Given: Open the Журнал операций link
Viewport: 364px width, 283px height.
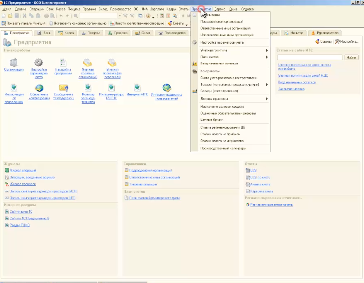Looking at the screenshot, I should tap(23, 170).
